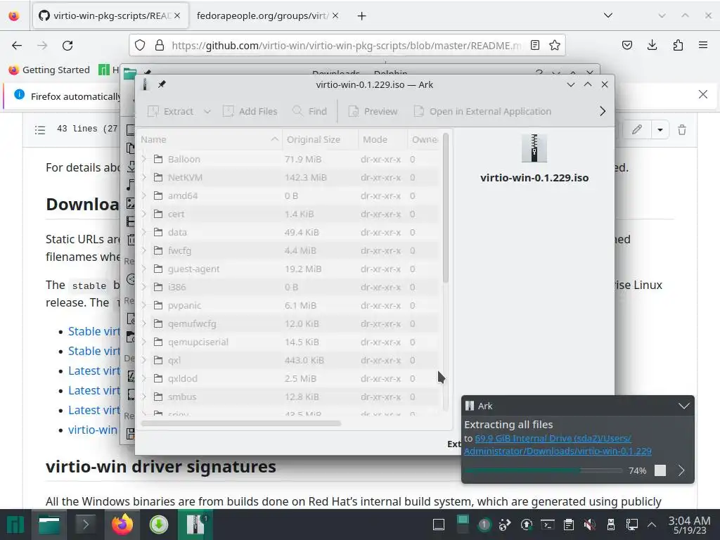Expand extraction job details arrow
The image size is (720, 540).
(x=681, y=470)
